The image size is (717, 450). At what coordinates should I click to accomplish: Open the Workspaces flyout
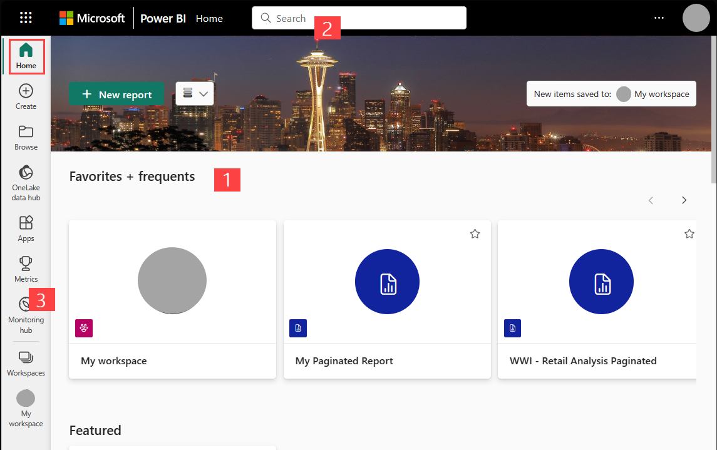click(26, 364)
